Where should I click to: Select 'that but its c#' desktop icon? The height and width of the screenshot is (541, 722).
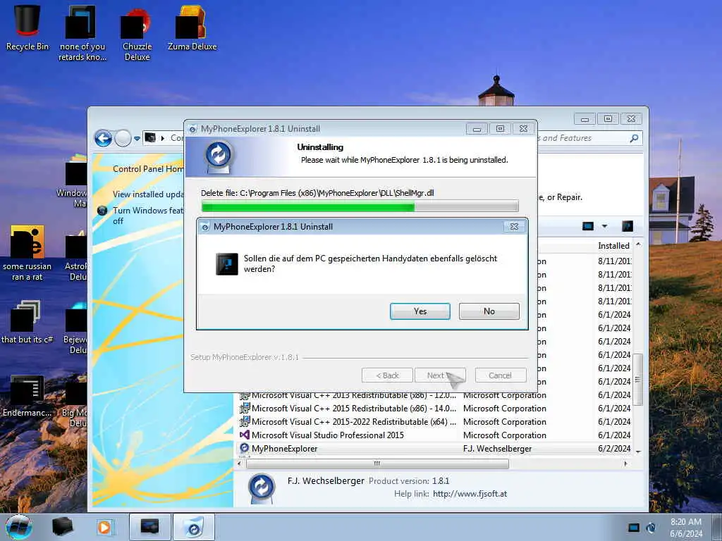[x=27, y=322]
